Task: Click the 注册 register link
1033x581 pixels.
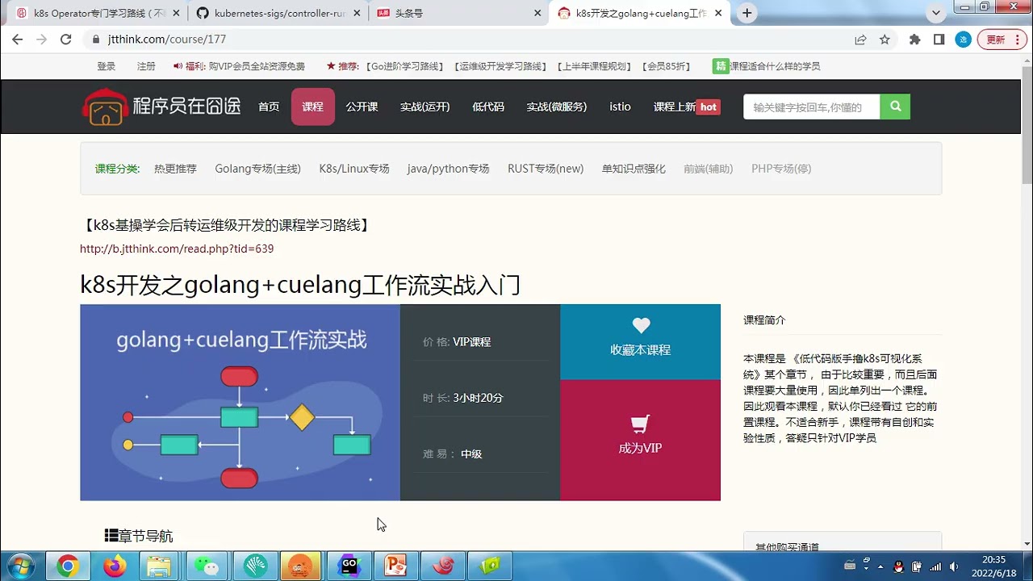Action: pyautogui.click(x=146, y=66)
